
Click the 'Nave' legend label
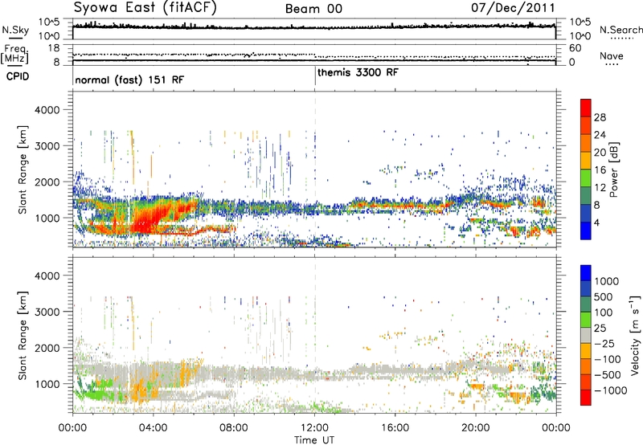(611, 56)
